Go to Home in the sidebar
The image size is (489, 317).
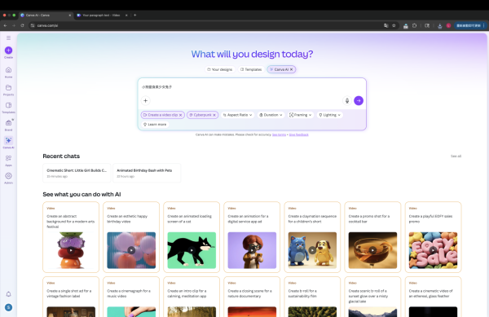8,73
